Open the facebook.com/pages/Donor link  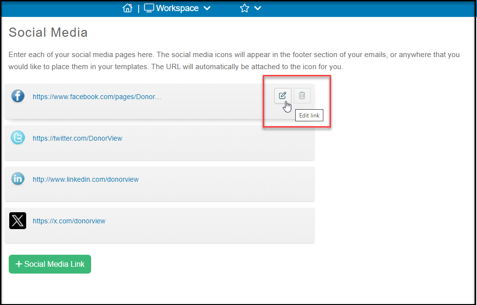pyautogui.click(x=97, y=97)
